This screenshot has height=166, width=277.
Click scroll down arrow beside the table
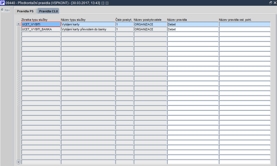click(x=18, y=162)
